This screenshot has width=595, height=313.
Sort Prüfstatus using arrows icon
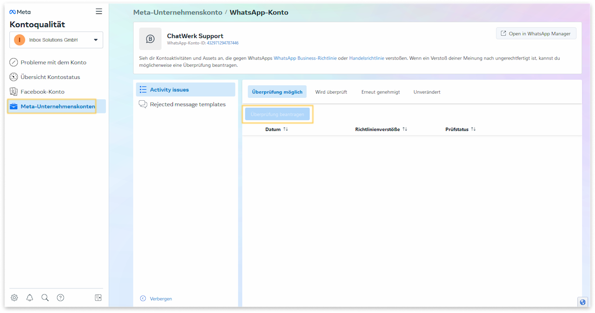pyautogui.click(x=473, y=129)
